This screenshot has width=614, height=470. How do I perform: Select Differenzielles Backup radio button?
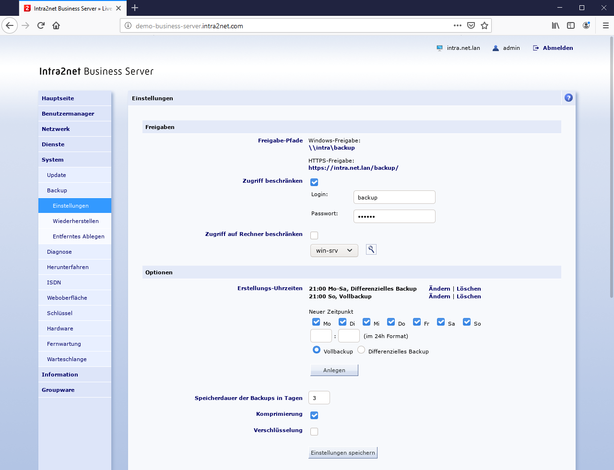(x=361, y=350)
